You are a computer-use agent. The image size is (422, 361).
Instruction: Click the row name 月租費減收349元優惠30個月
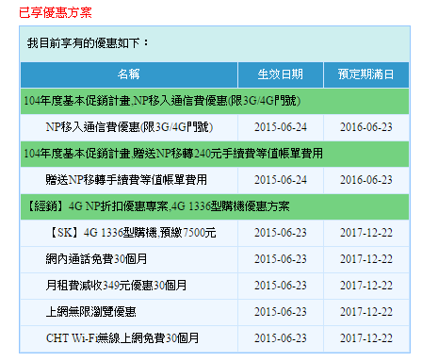click(116, 286)
